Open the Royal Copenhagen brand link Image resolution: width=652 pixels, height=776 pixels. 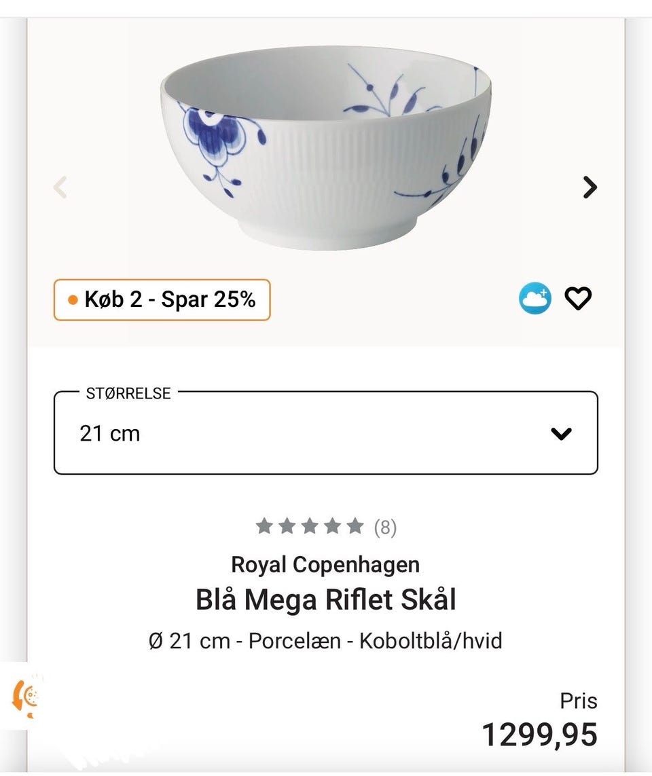coord(325,564)
